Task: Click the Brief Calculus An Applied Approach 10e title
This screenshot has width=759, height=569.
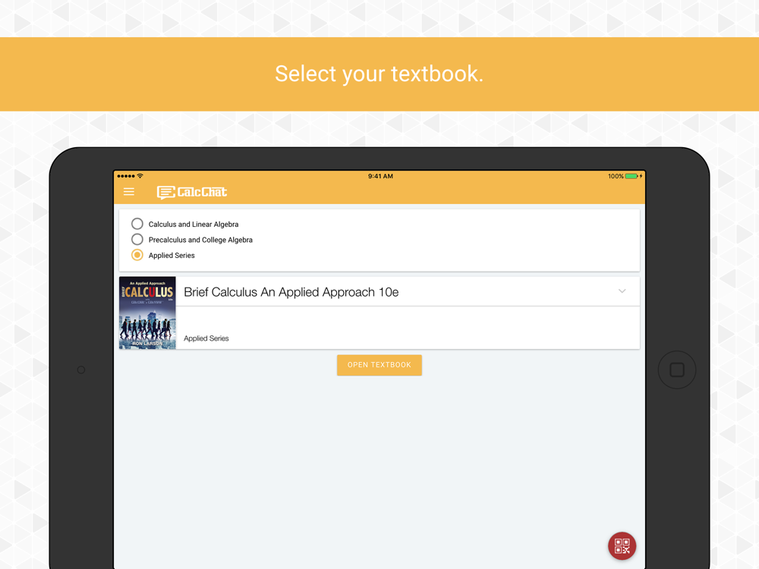Action: pyautogui.click(x=291, y=292)
